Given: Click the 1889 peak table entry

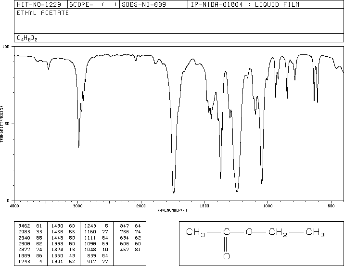Looking at the screenshot, I should (x=30, y=256).
